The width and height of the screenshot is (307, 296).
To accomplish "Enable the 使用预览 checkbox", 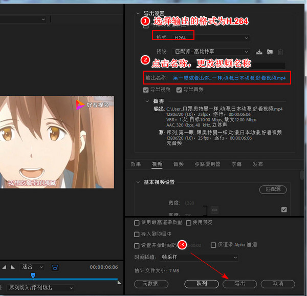I will pos(188,223).
